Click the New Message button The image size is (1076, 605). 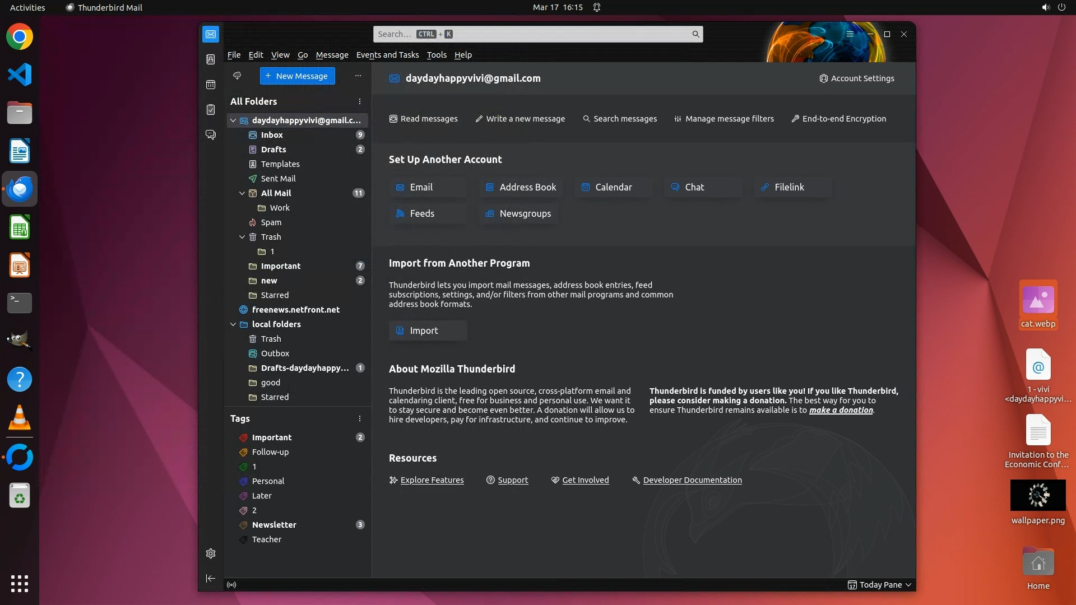(x=297, y=76)
